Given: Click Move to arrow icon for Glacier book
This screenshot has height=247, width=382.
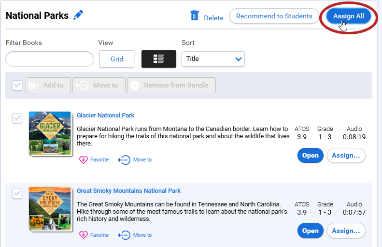Looking at the screenshot, I should coord(124,160).
